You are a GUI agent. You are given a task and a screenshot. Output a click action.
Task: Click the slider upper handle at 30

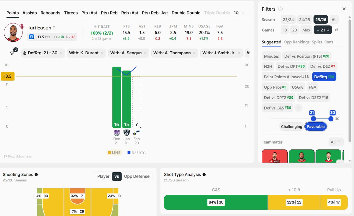click(331, 119)
